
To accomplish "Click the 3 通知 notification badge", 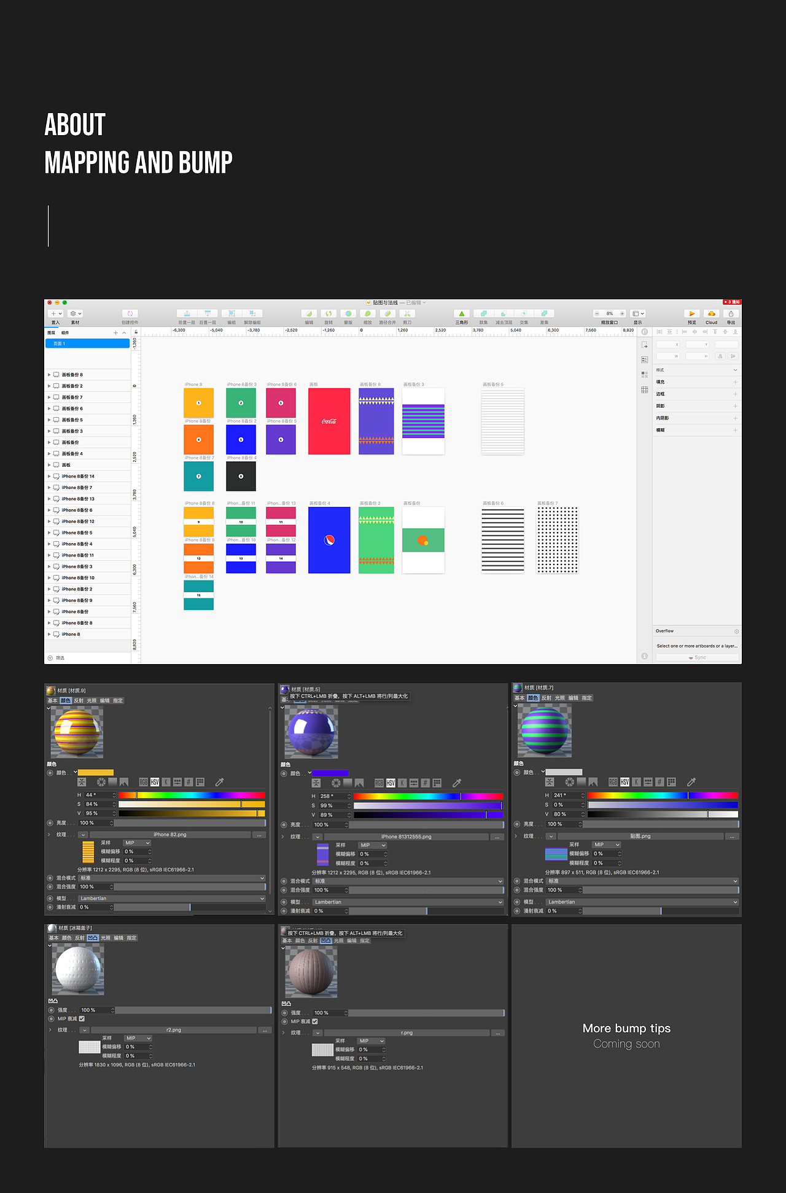I will point(732,302).
